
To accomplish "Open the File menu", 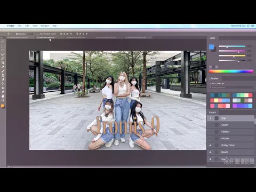I will 20,26.
